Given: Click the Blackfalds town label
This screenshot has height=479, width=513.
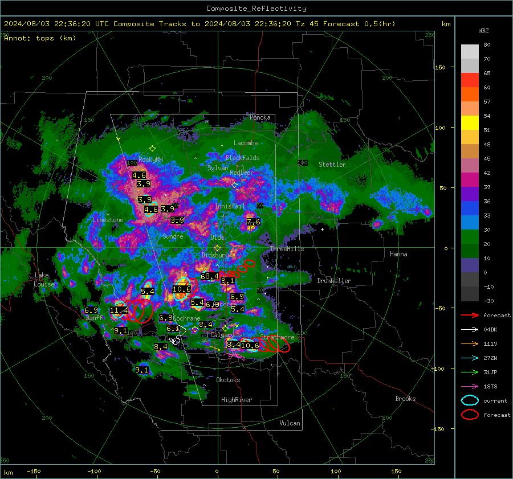Looking at the screenshot, I should coord(242,158).
